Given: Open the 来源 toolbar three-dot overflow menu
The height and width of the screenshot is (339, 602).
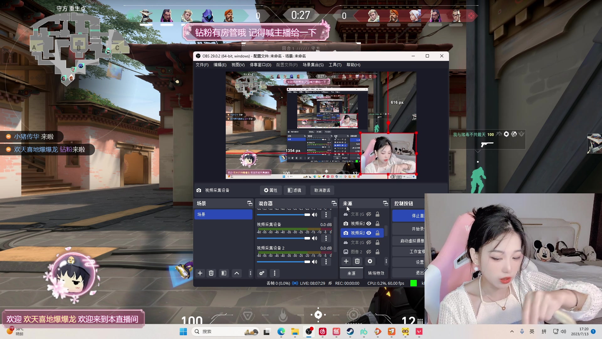Looking at the screenshot, I should (x=386, y=261).
